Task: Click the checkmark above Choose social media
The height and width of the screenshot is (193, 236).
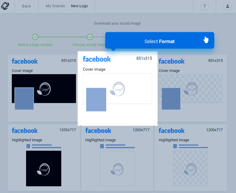Action: pos(90,37)
